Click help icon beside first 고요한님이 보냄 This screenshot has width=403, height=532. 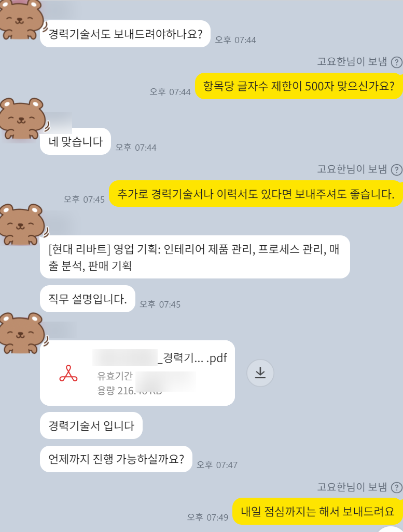coord(397,62)
